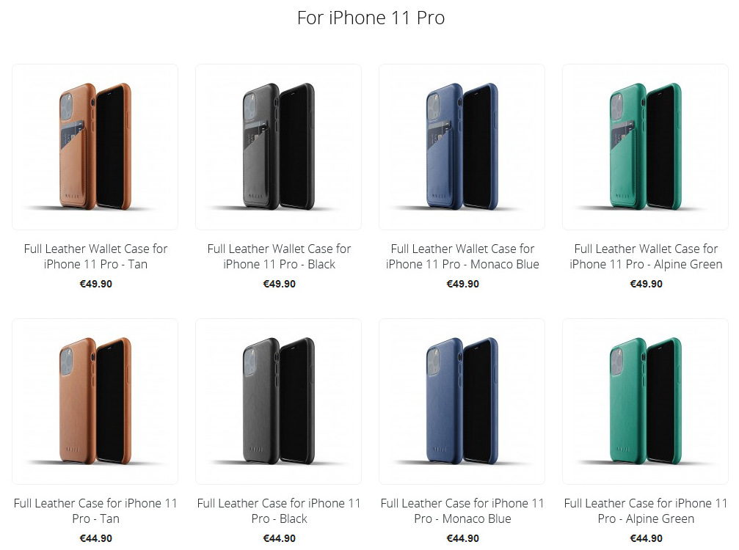Image resolution: width=739 pixels, height=550 pixels.
Task: Open the Black wallet case product image
Action: pyautogui.click(x=279, y=147)
